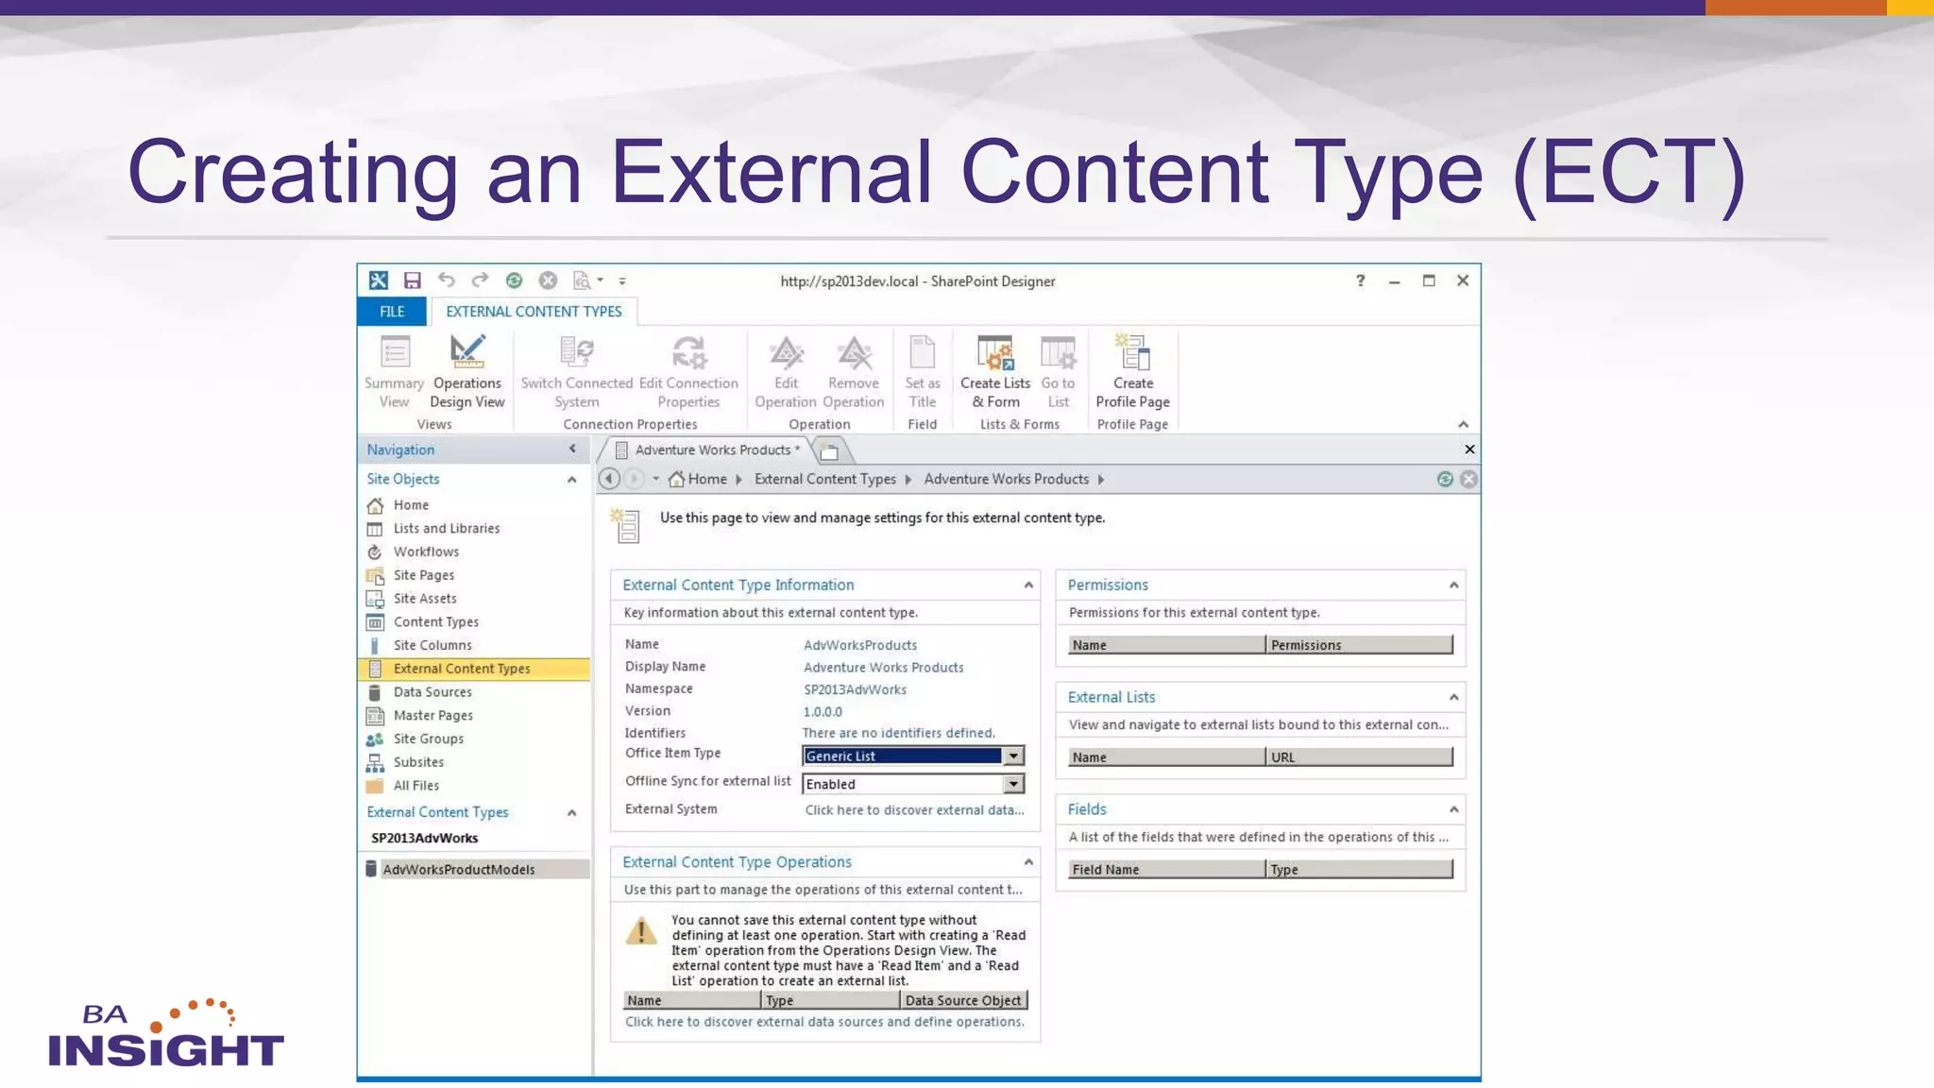
Task: Open the new blank tab button
Action: [x=830, y=451]
